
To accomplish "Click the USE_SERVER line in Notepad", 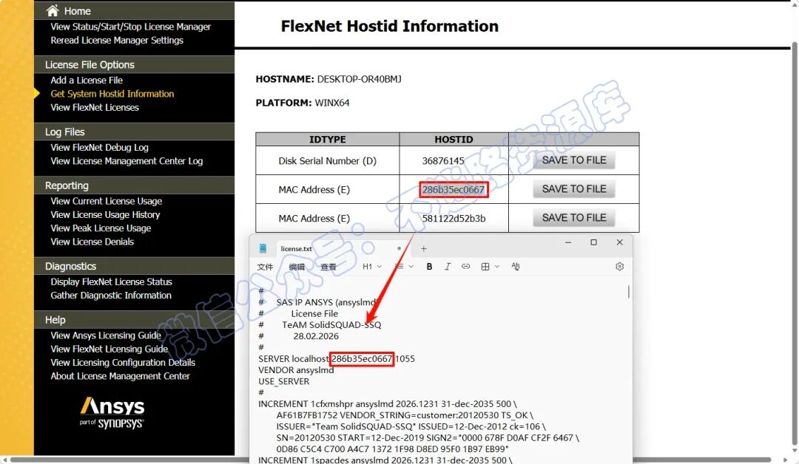I will 284,381.
